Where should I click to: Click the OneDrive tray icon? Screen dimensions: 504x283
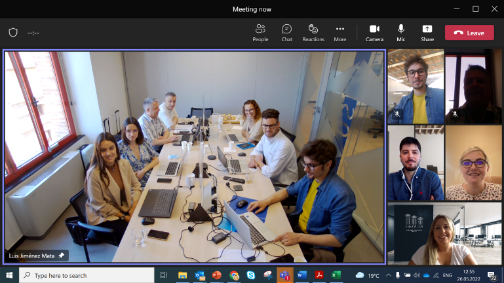pos(426,275)
